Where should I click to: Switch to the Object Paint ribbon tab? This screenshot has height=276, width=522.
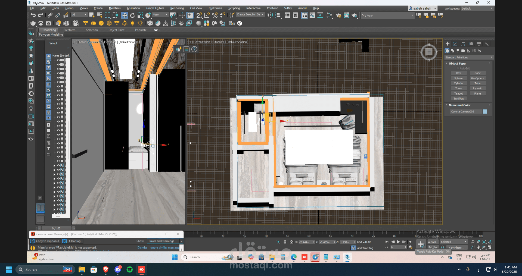[116, 30]
